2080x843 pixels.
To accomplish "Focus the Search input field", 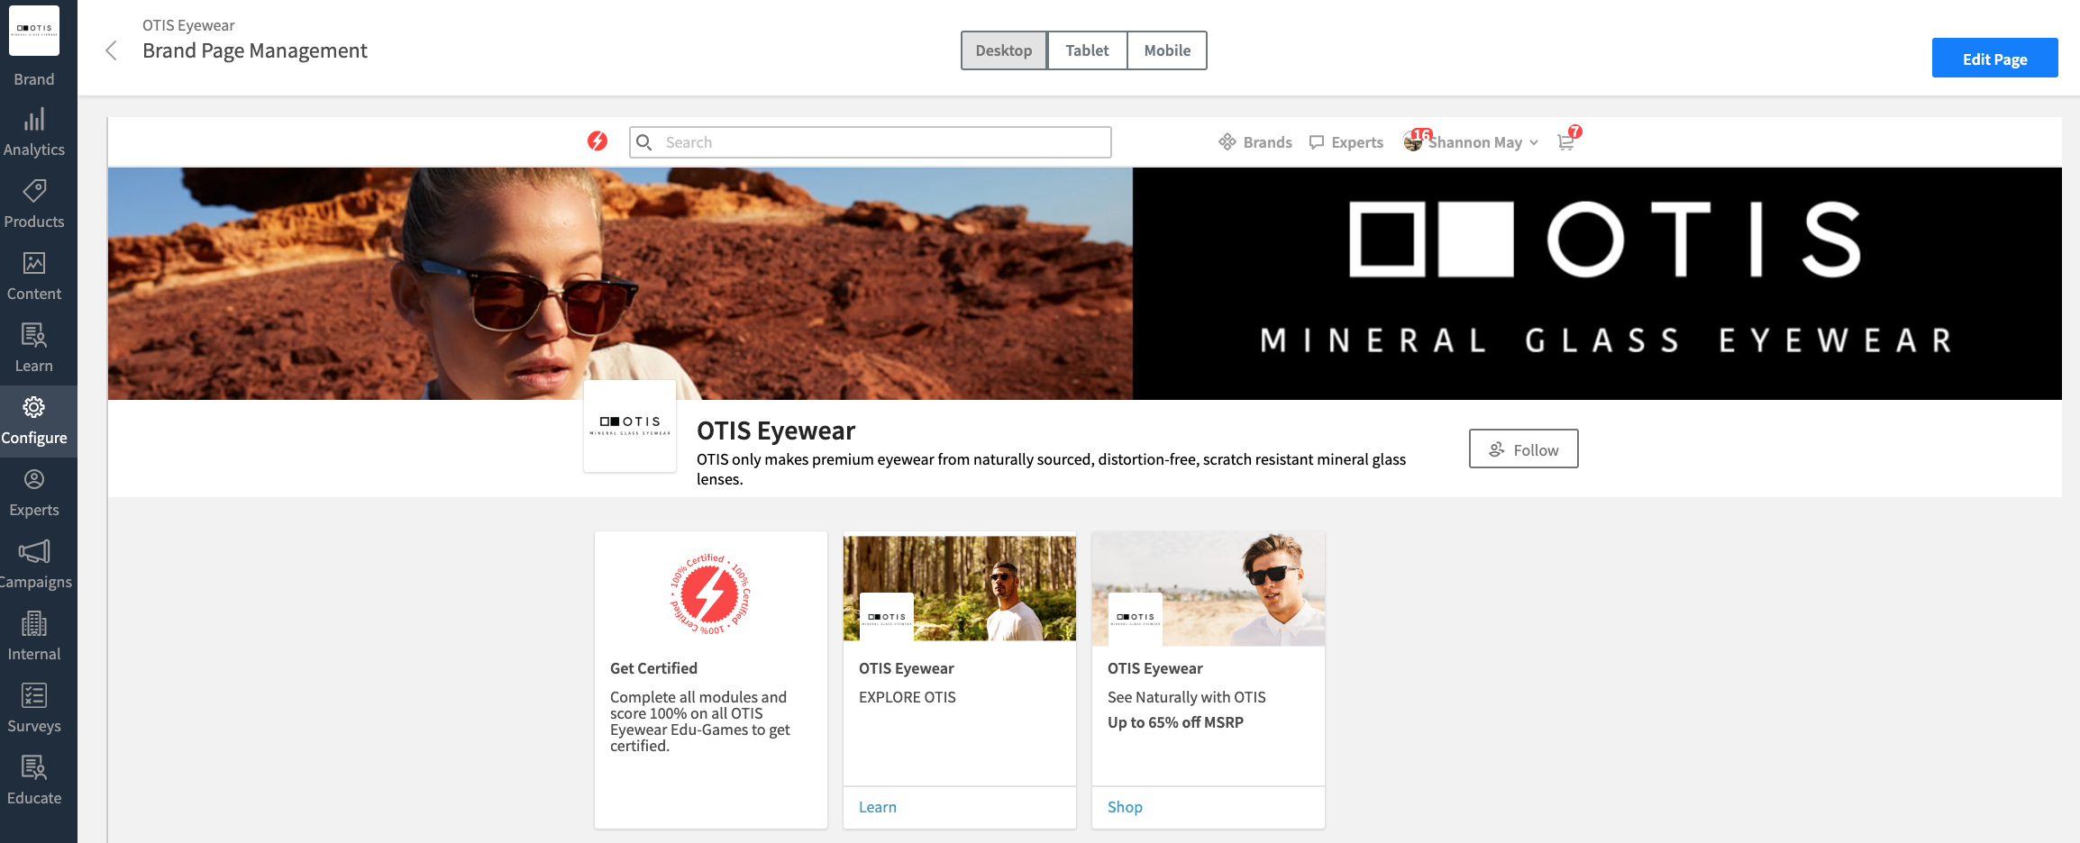I will pos(871,142).
